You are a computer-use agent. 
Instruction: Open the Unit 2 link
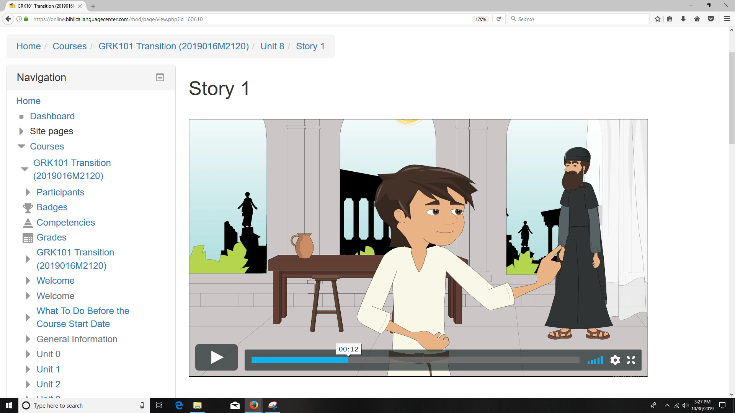pos(49,384)
